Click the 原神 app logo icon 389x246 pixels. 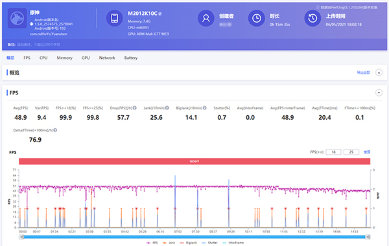click(17, 18)
